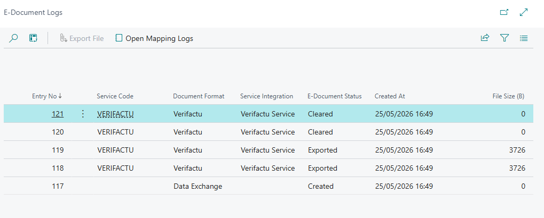Expand the page with the diagonal arrows icon
The width and height of the screenshot is (544, 218).
coord(524,12)
